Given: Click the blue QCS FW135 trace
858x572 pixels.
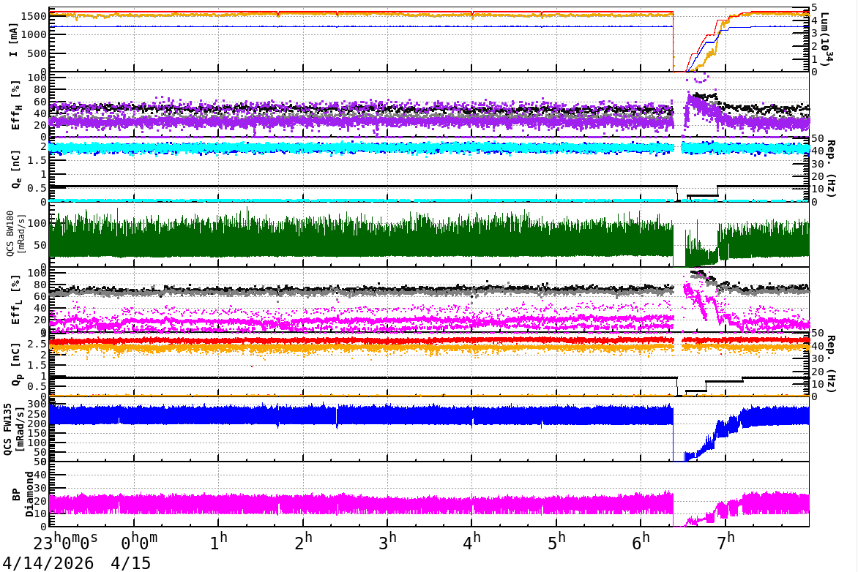Looking at the screenshot, I should click(361, 415).
